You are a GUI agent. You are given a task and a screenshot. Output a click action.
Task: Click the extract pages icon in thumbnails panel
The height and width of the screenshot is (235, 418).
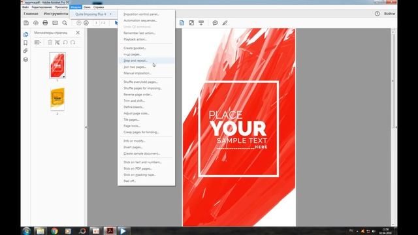[57, 42]
